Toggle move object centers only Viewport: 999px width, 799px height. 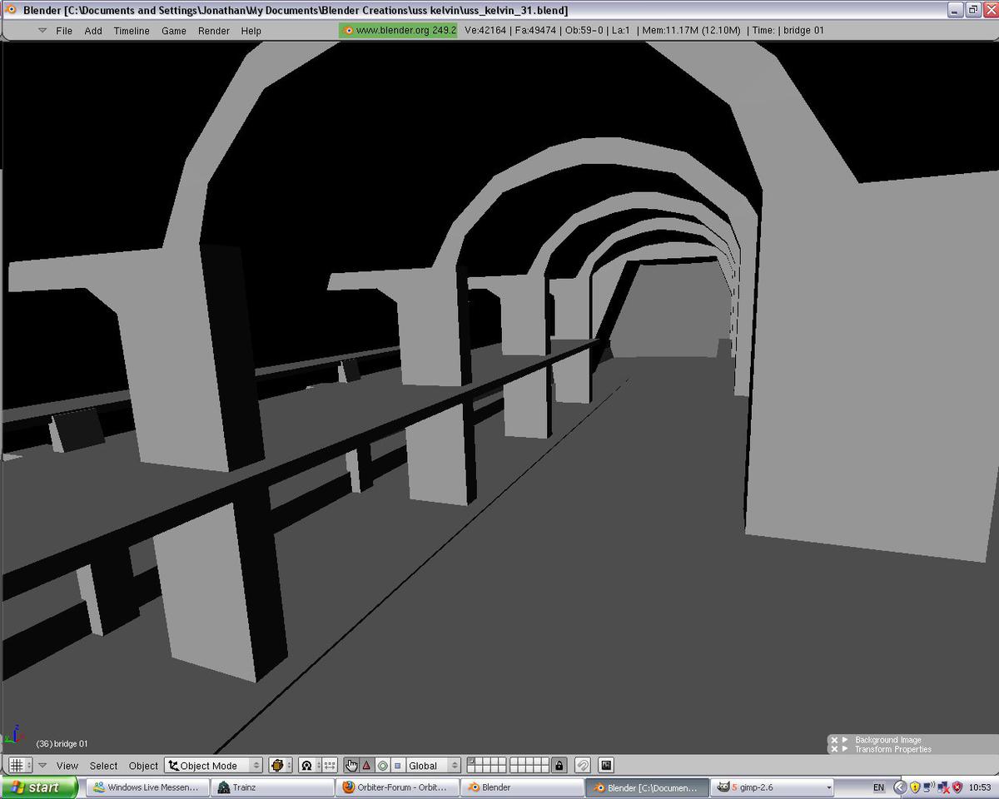[330, 766]
